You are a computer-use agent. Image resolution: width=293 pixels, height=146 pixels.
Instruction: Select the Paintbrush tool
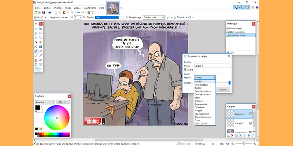[x=36, y=51]
